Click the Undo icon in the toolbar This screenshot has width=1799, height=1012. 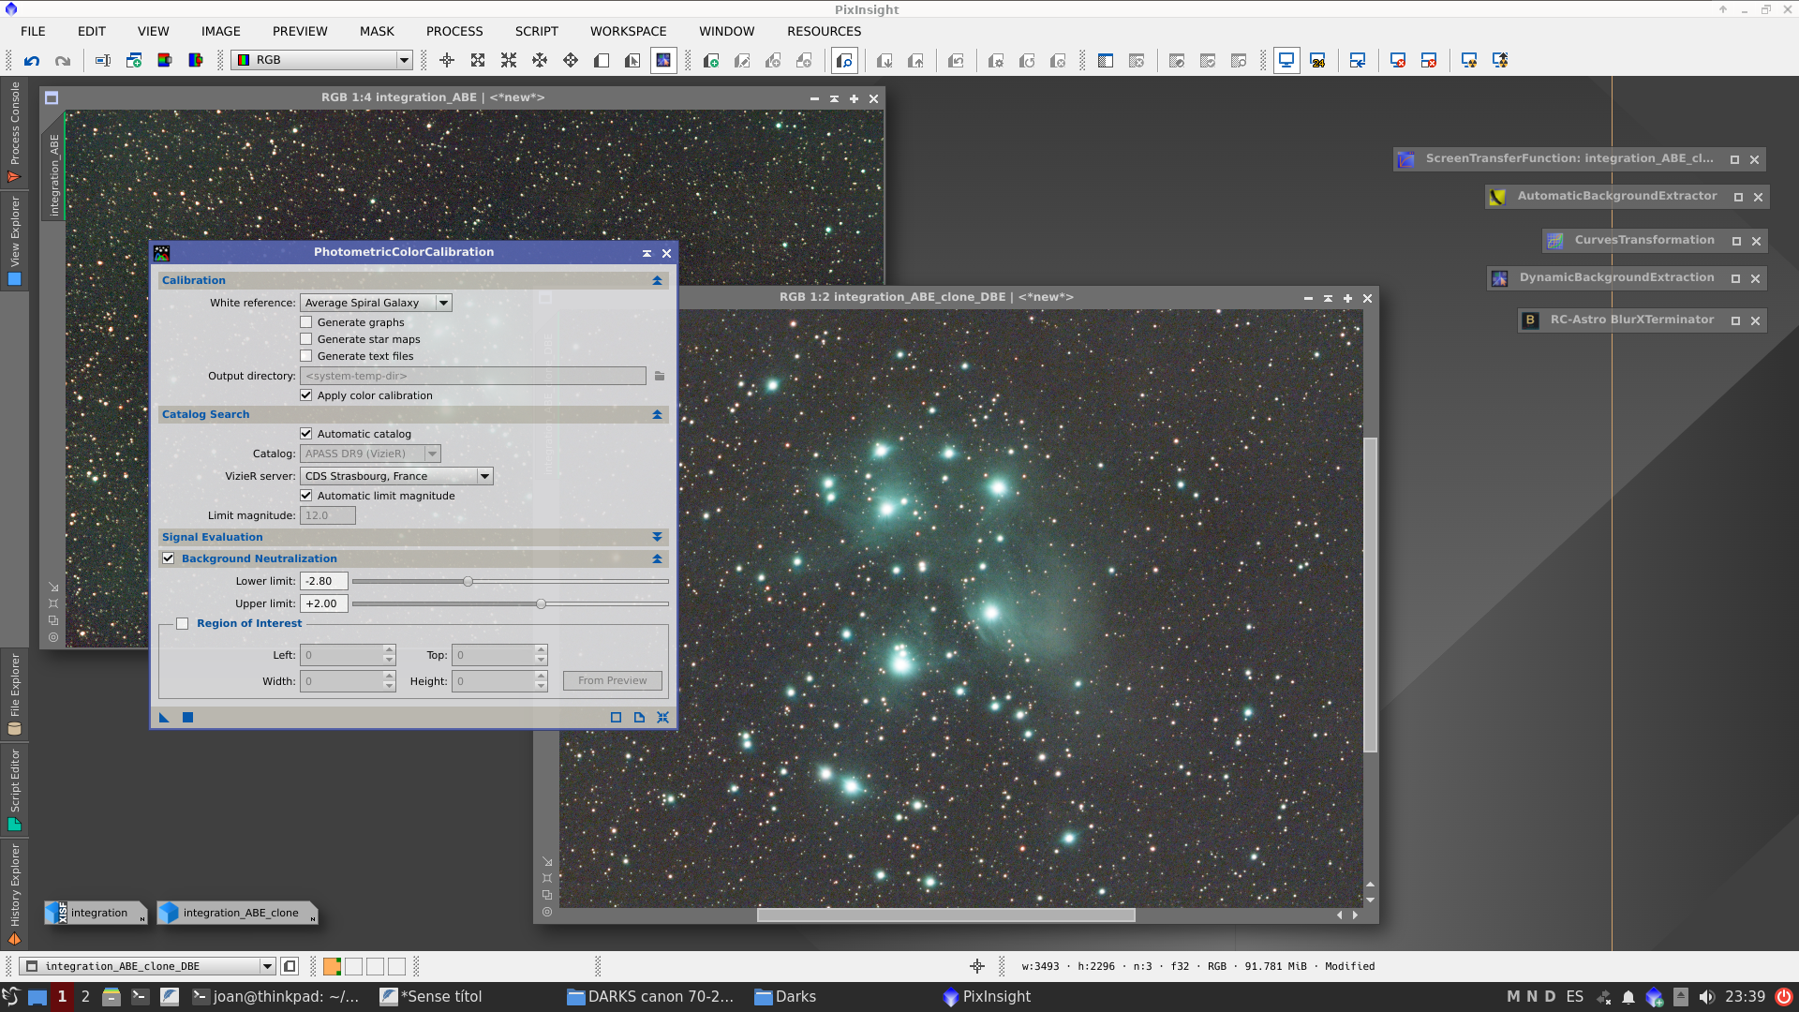[32, 60]
